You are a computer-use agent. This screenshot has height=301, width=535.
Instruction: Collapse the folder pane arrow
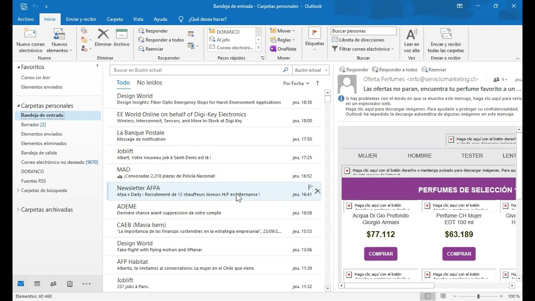97,65
